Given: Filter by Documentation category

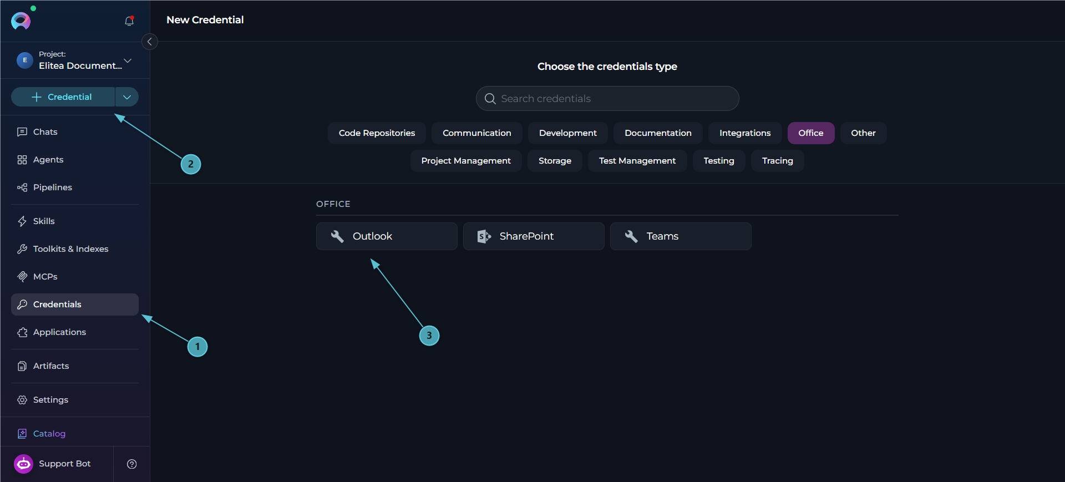Looking at the screenshot, I should [x=658, y=133].
